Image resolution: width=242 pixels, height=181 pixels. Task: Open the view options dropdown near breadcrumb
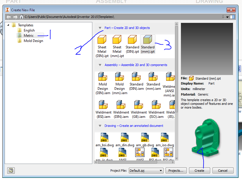point(225,17)
